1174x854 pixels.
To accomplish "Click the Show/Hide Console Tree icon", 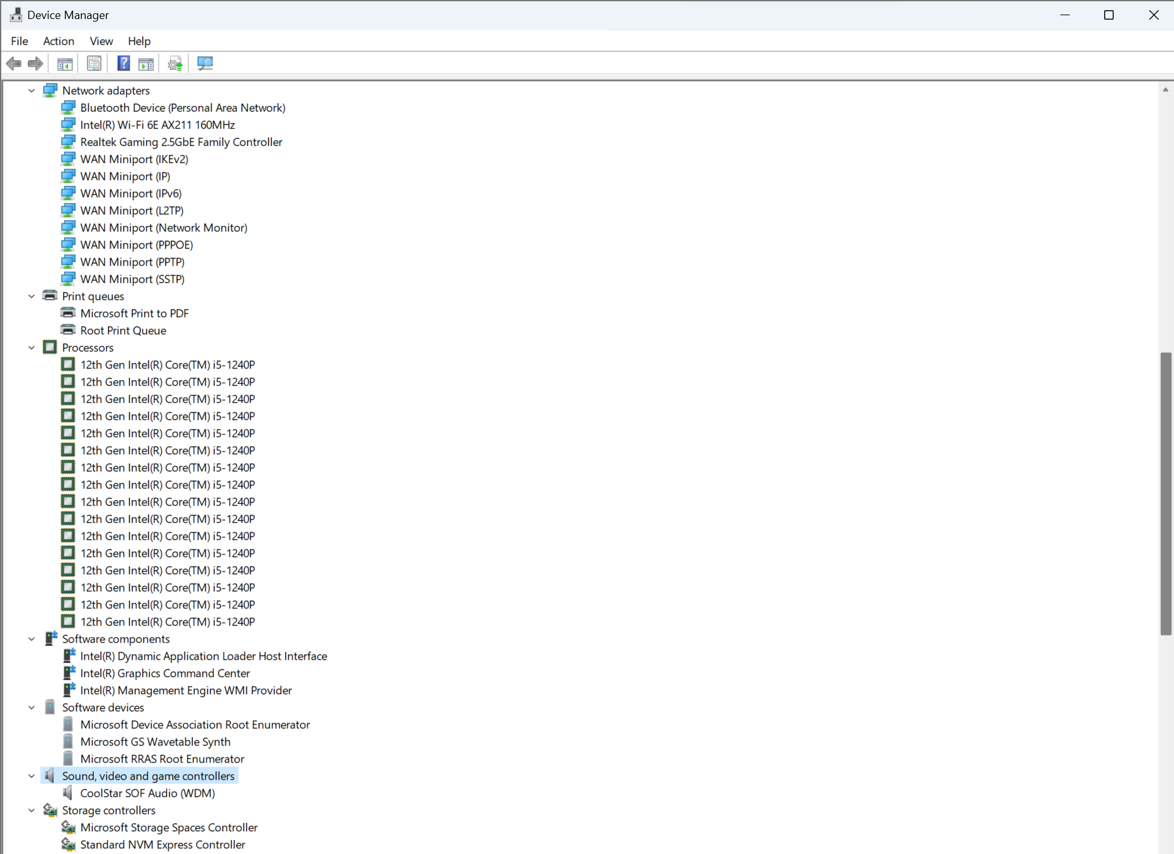I will click(65, 63).
